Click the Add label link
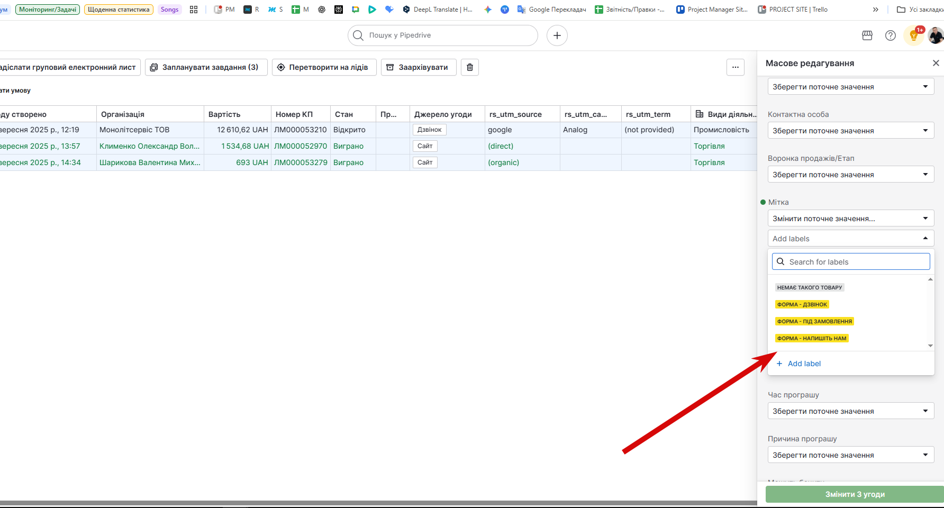This screenshot has height=508, width=944. point(798,364)
